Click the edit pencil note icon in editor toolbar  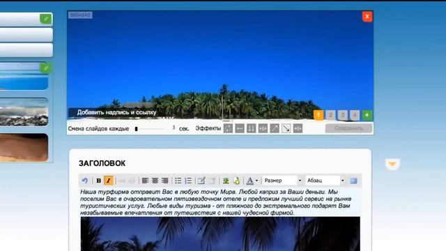[201, 181]
